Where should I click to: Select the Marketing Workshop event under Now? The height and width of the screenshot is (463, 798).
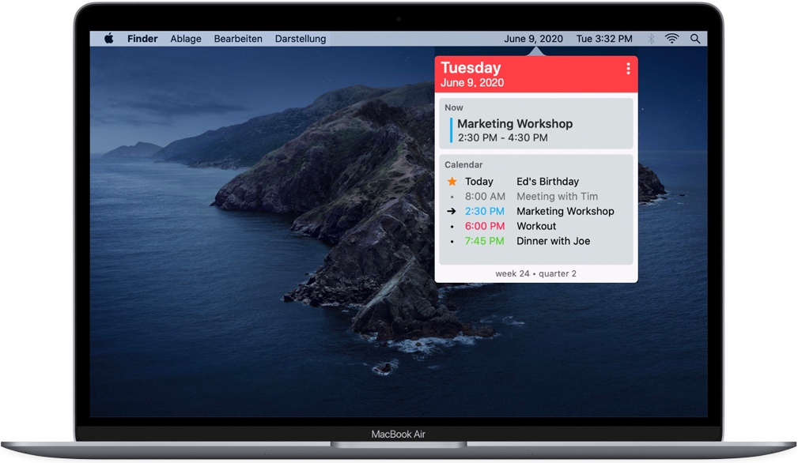coord(515,124)
